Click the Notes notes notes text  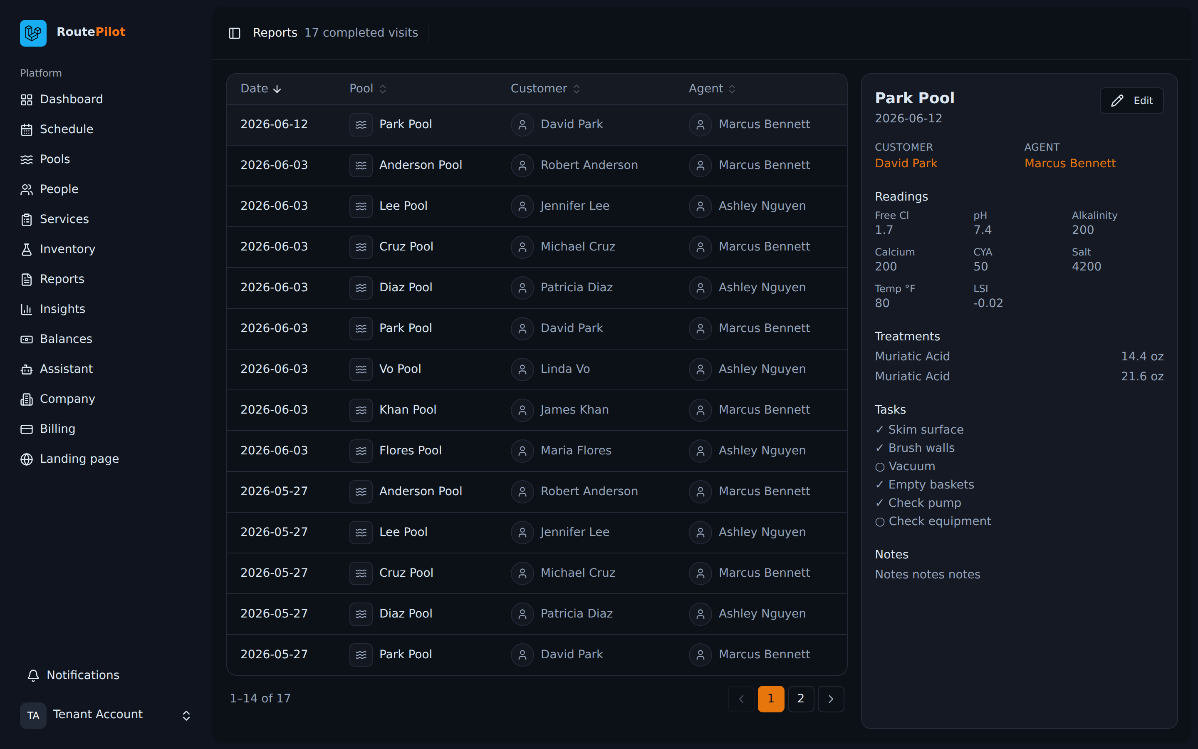(x=927, y=575)
